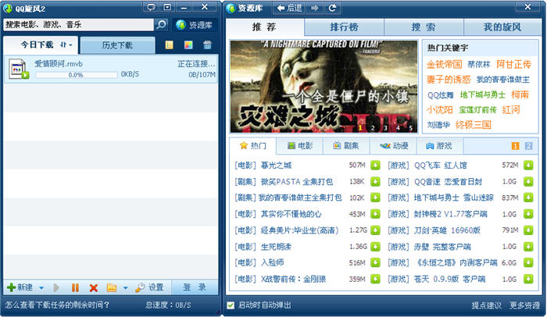Open the 更多资源 link
This screenshot has height=317, width=547.
[x=524, y=305]
